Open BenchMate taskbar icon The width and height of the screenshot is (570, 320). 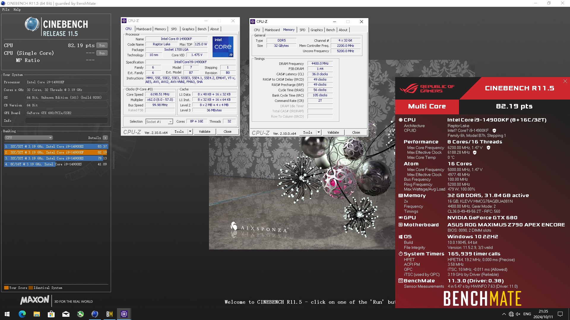109,314
